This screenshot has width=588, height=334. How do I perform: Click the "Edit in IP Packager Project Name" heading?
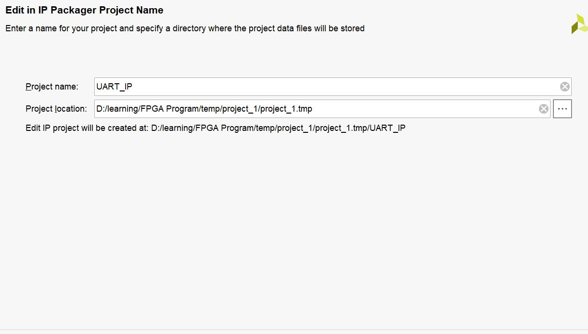84,10
